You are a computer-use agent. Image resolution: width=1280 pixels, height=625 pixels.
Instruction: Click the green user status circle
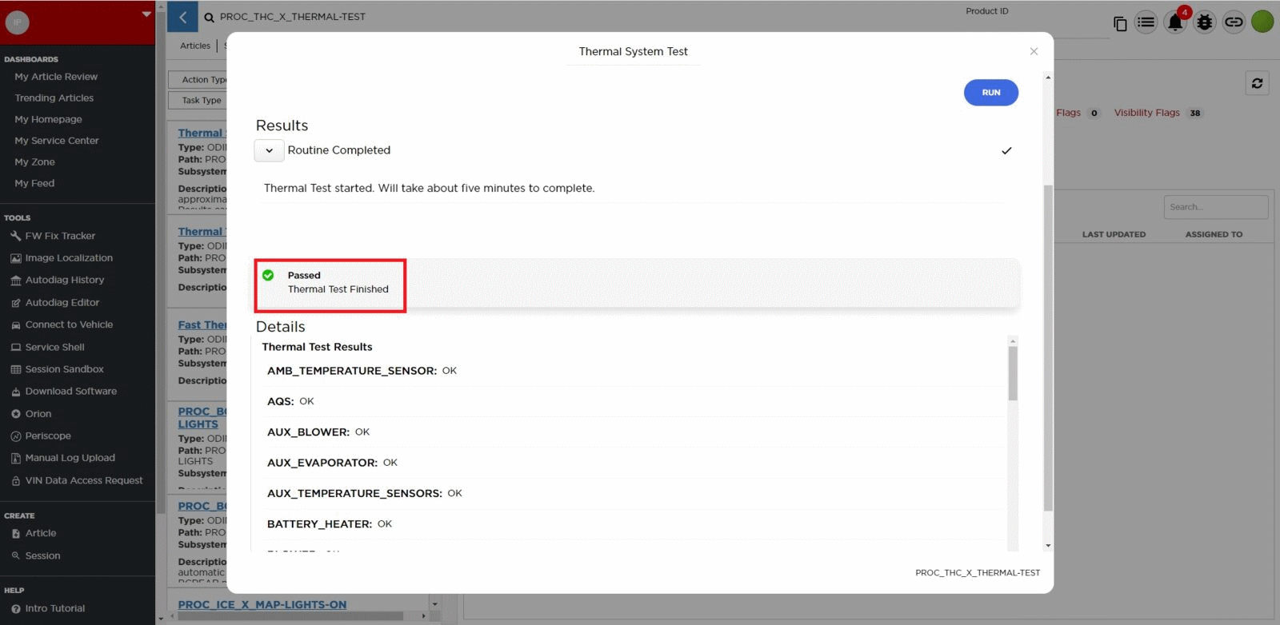pyautogui.click(x=1262, y=22)
